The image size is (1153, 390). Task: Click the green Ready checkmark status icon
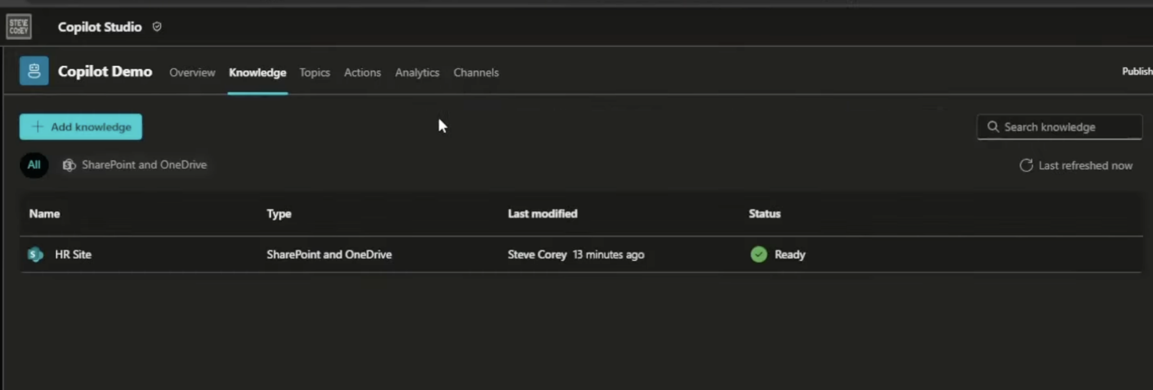click(x=758, y=255)
